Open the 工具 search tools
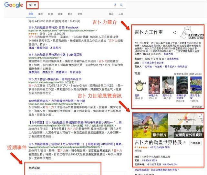This screenshot has width=207, height=175. [121, 14]
